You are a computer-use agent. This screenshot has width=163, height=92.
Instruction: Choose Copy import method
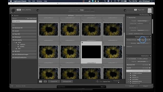click(x=82, y=10)
